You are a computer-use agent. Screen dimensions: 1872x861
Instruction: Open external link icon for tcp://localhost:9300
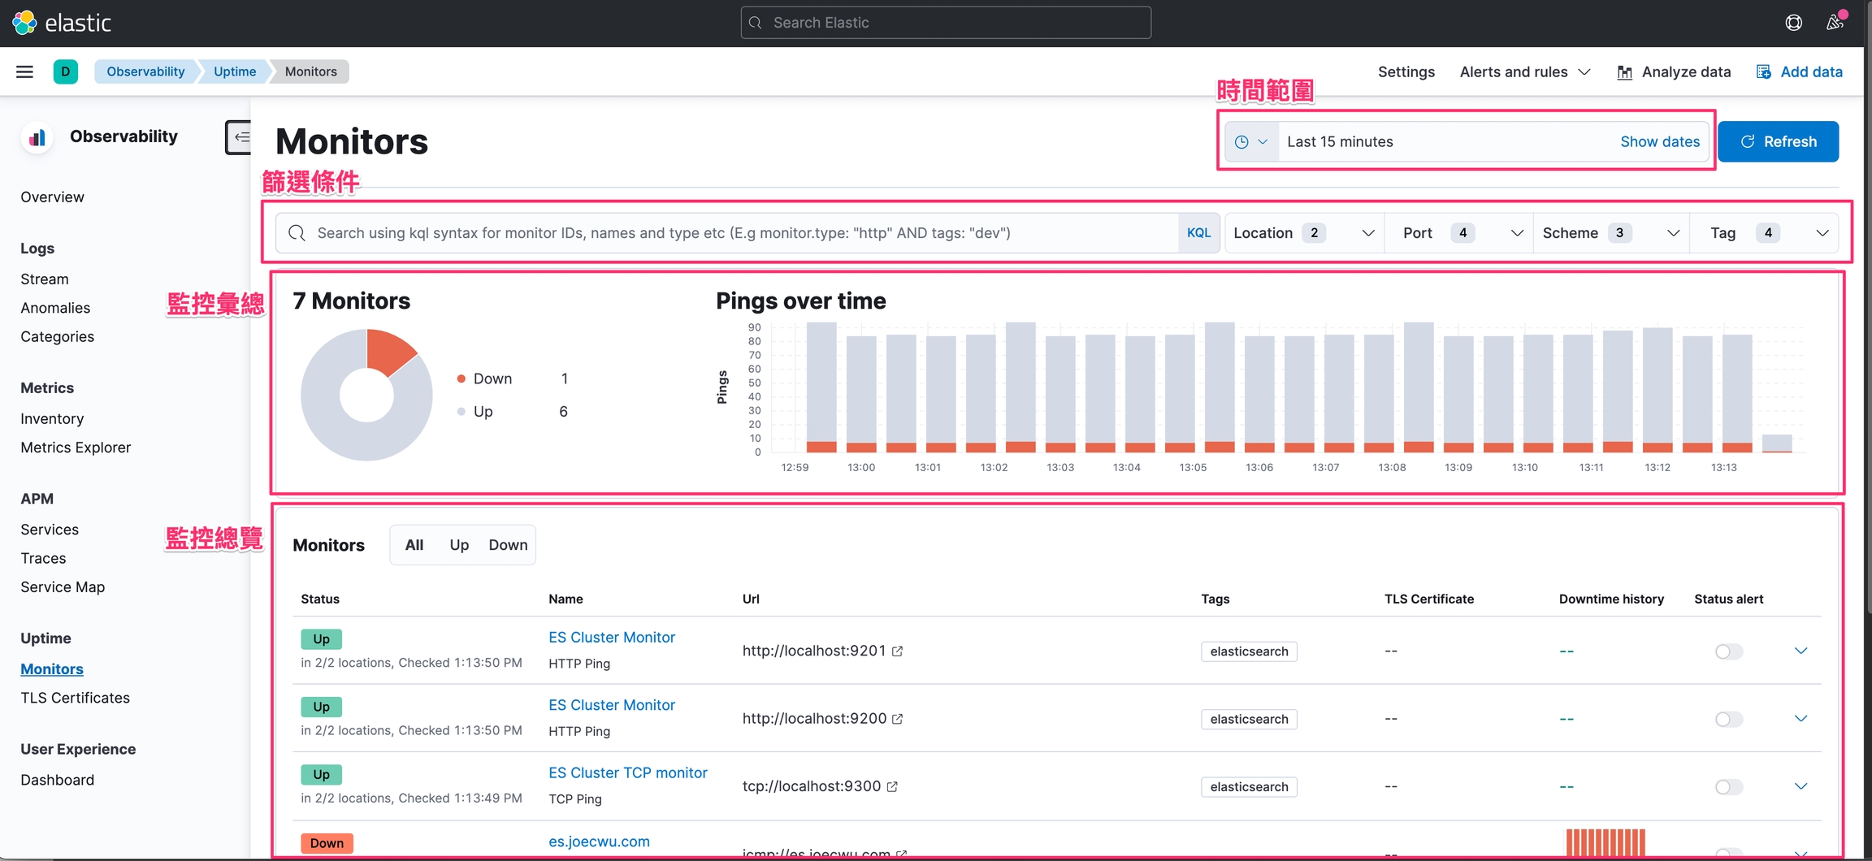coord(892,786)
